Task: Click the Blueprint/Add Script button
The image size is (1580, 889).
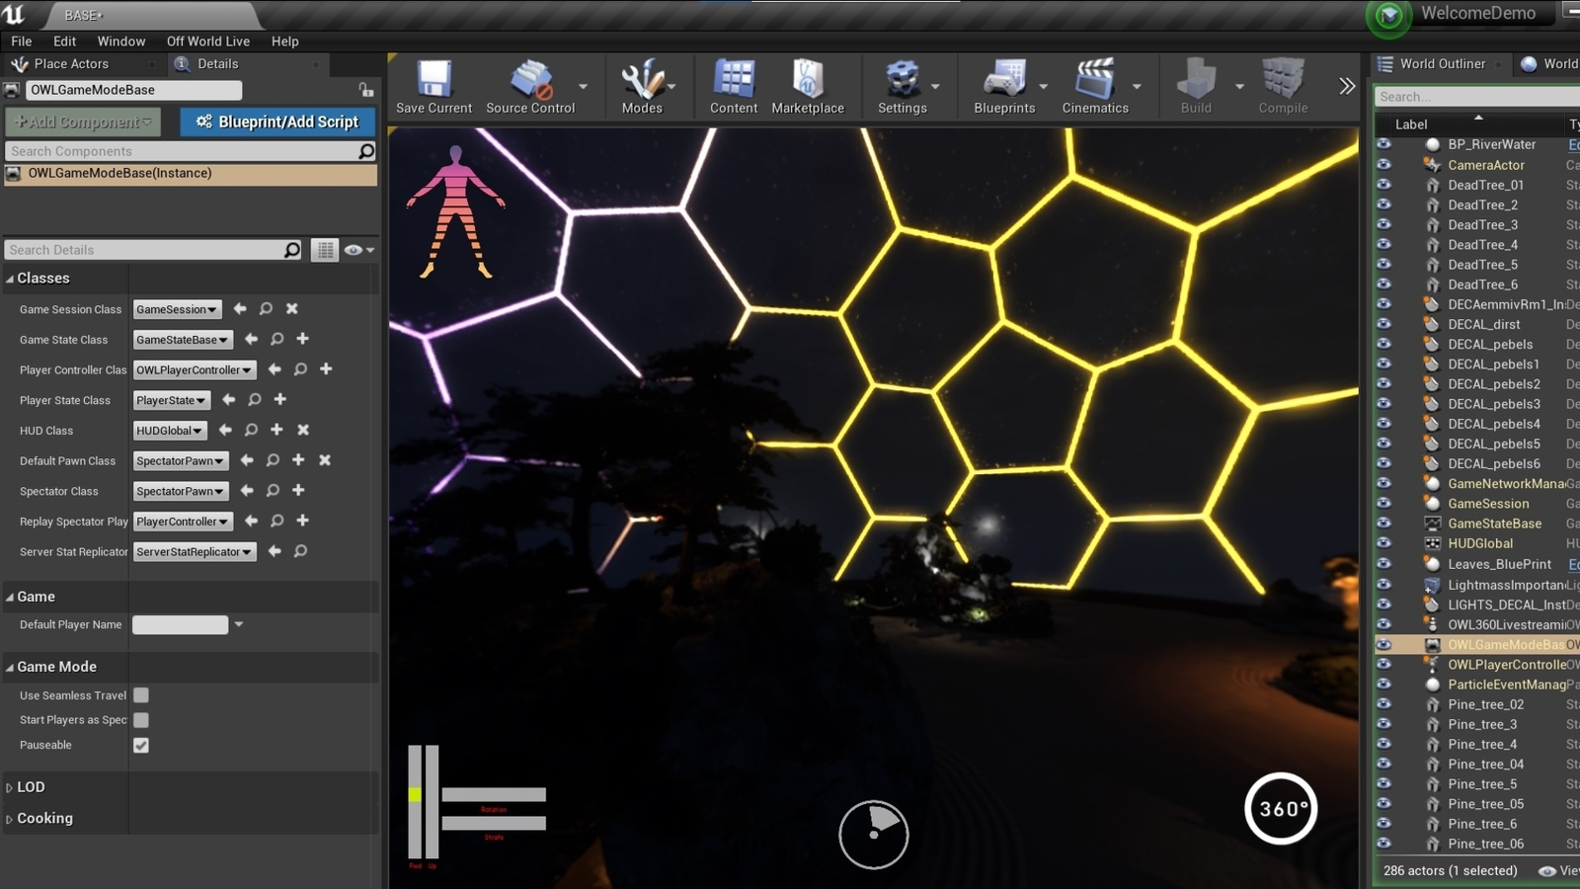Action: coord(276,121)
